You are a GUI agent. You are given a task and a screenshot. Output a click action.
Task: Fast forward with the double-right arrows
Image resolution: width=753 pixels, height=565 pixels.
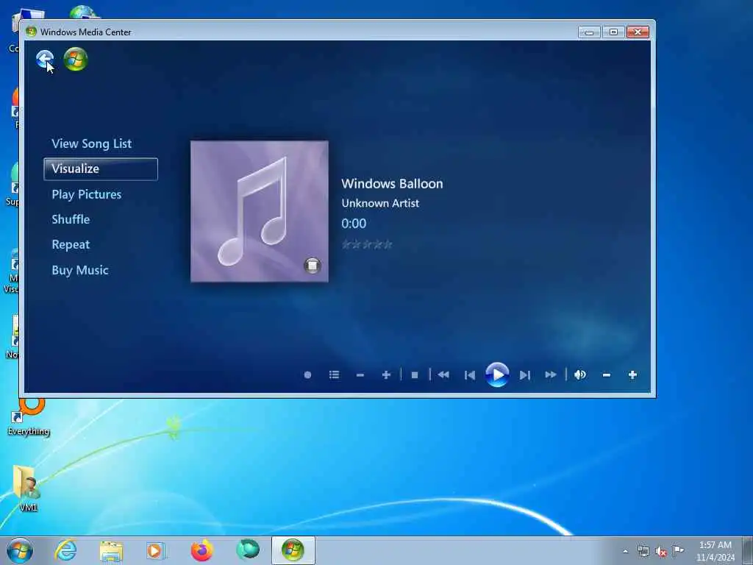point(551,374)
